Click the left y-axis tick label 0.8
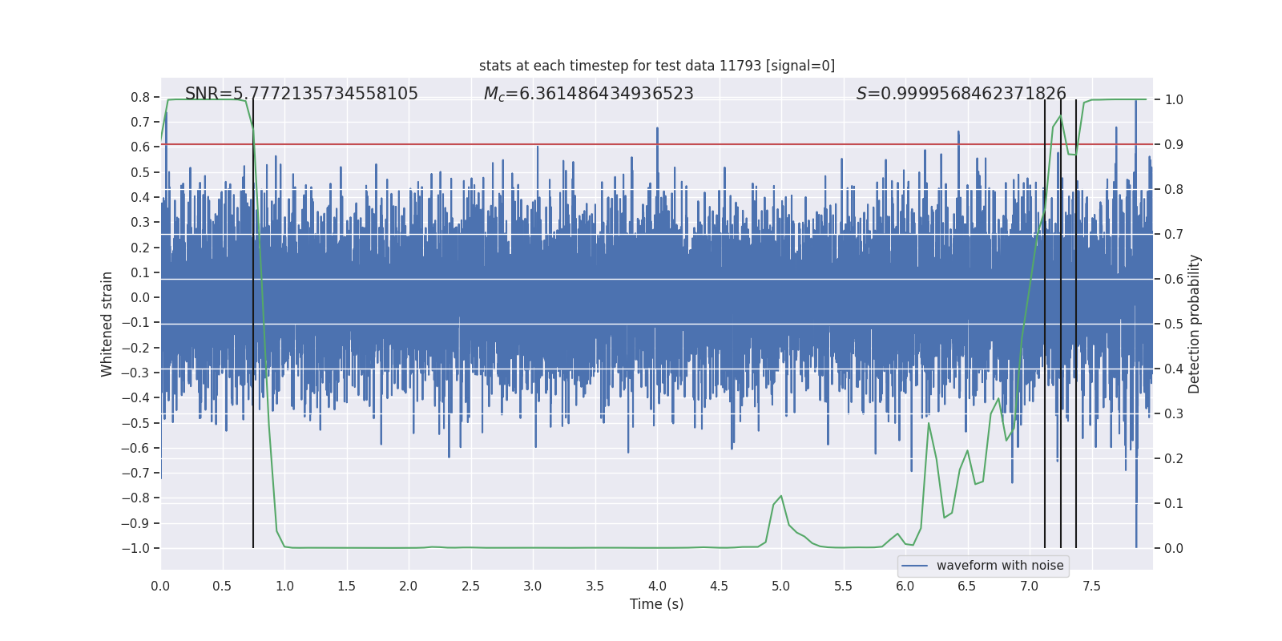1282x641 pixels. [140, 97]
